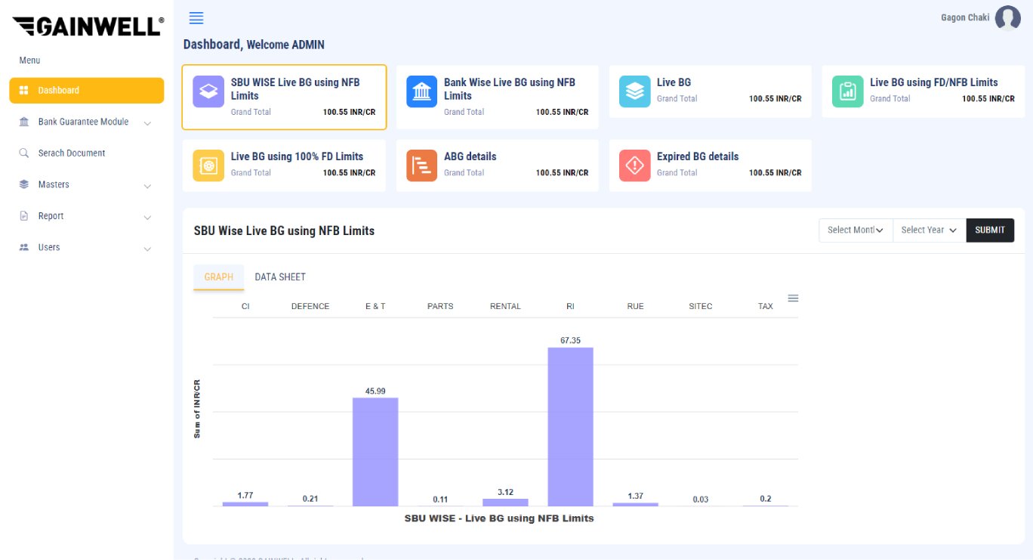The width and height of the screenshot is (1033, 560).
Task: Open the chart export menu icon
Action: (x=793, y=299)
